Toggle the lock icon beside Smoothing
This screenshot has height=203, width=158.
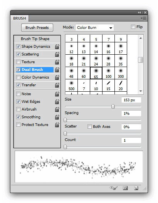point(57,117)
